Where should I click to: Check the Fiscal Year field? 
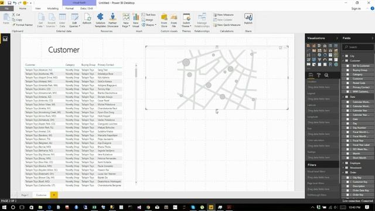(347, 141)
